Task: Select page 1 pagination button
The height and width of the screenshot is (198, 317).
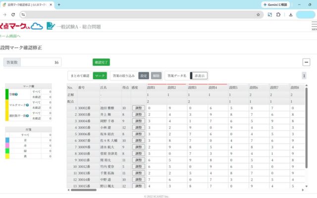Action: click(x=304, y=76)
